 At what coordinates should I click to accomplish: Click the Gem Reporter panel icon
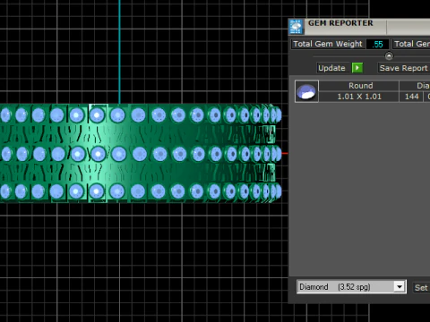(x=296, y=27)
